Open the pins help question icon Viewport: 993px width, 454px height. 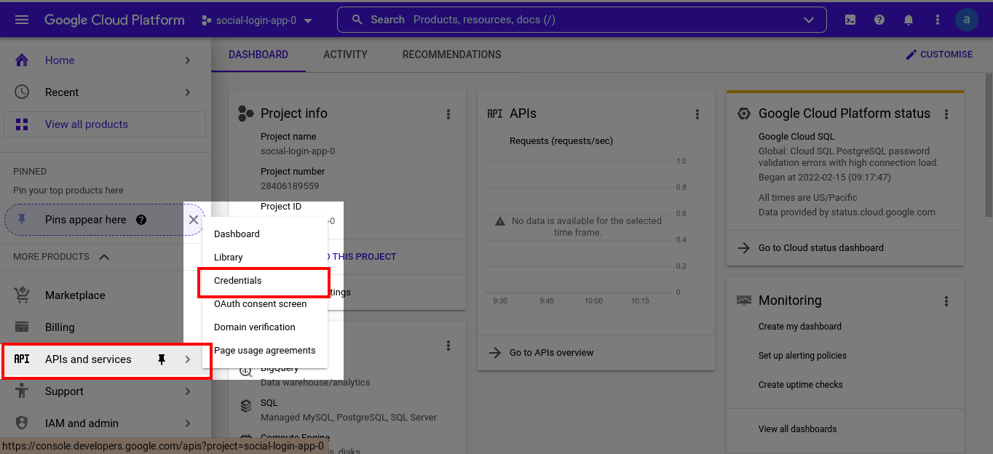point(141,220)
